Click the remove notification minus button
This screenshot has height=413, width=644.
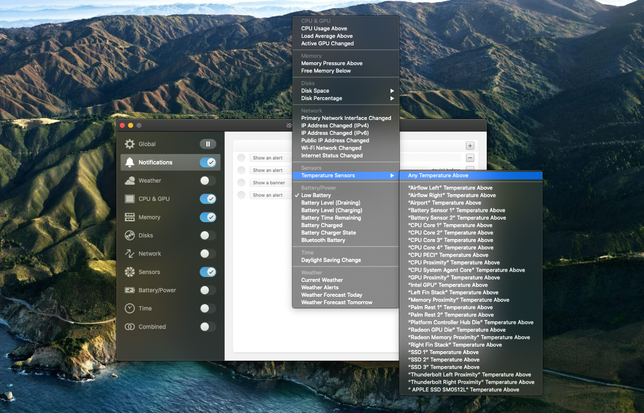[470, 157]
